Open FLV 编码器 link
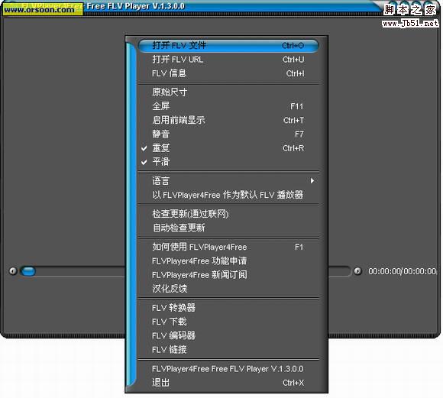The width and height of the screenshot is (443, 398). click(x=228, y=335)
